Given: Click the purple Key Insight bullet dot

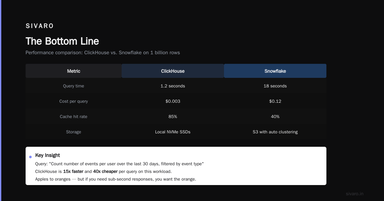Looking at the screenshot, I should tap(30, 157).
